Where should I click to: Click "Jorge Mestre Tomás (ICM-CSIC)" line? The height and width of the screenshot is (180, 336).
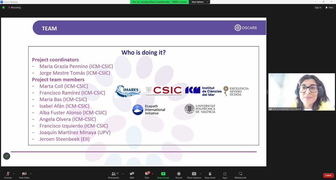[x=75, y=73]
